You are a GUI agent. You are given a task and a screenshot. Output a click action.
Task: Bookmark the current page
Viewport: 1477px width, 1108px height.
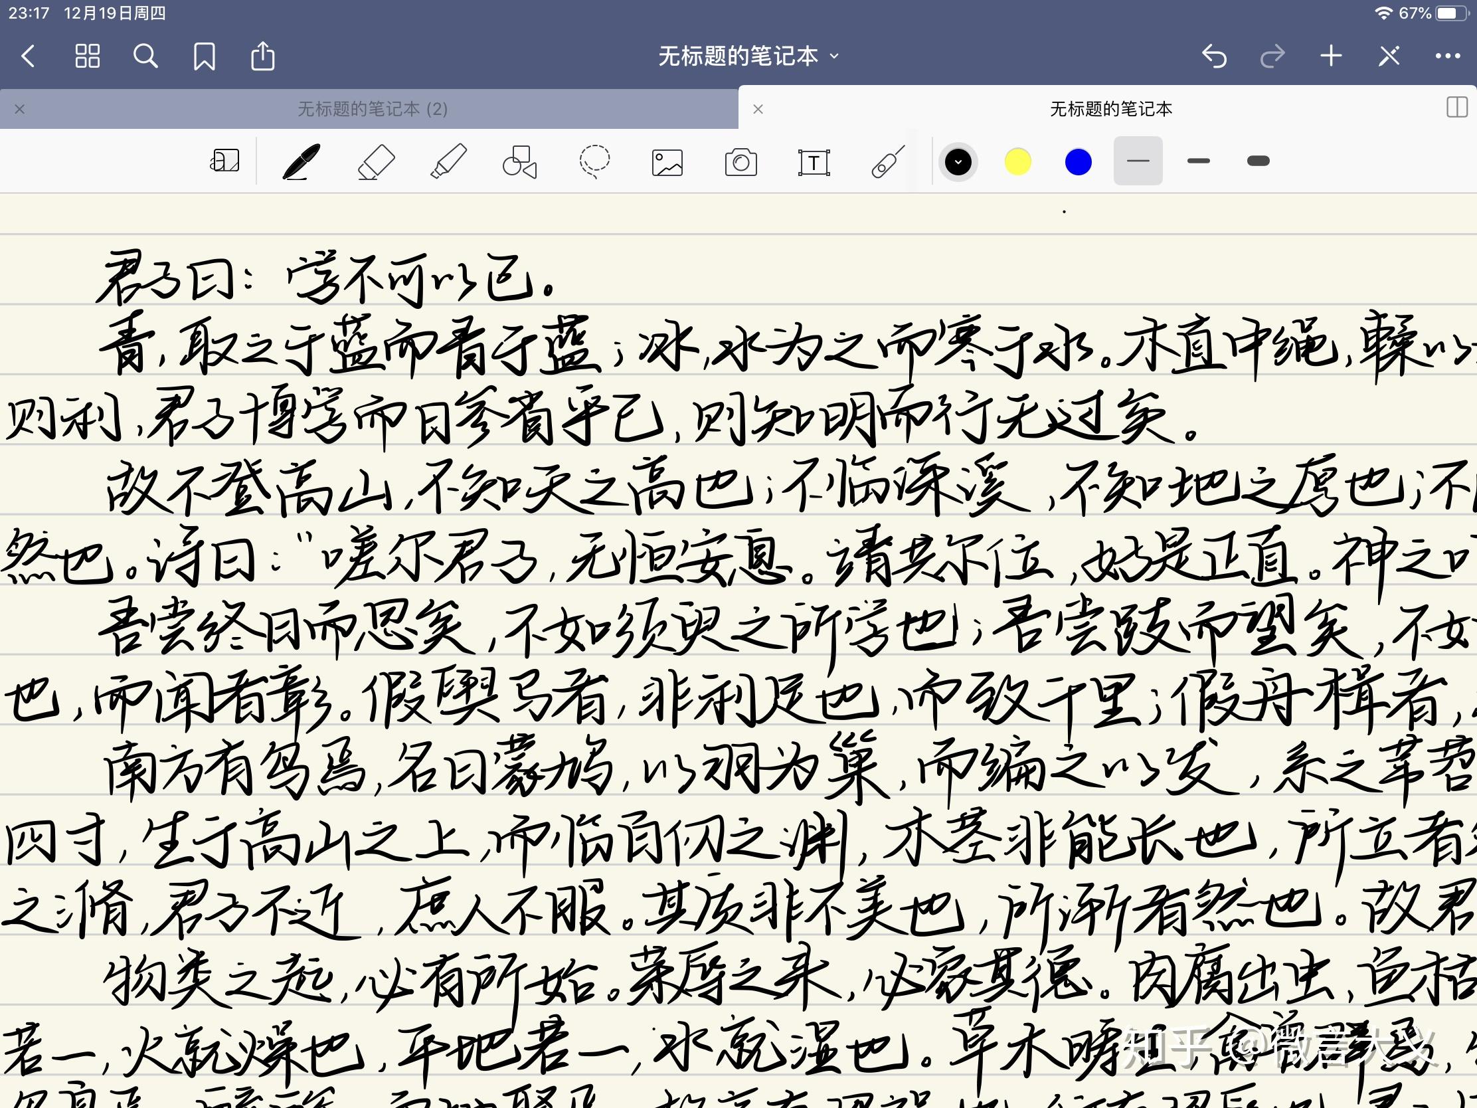pyautogui.click(x=205, y=56)
